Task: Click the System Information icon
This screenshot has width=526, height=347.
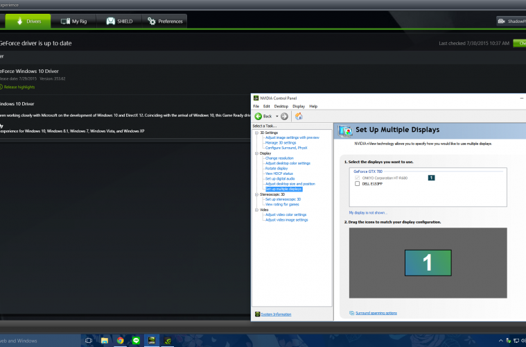Action: point(257,314)
